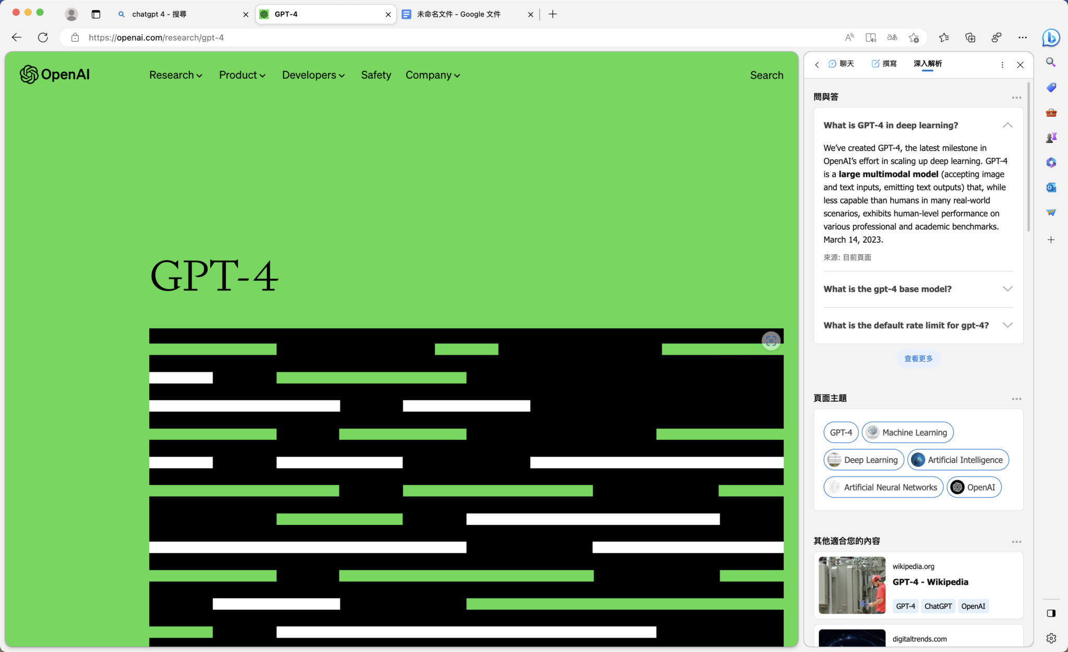Viewport: 1068px width, 652px height.
Task: Open the Collections toolbar icon
Action: tap(970, 38)
